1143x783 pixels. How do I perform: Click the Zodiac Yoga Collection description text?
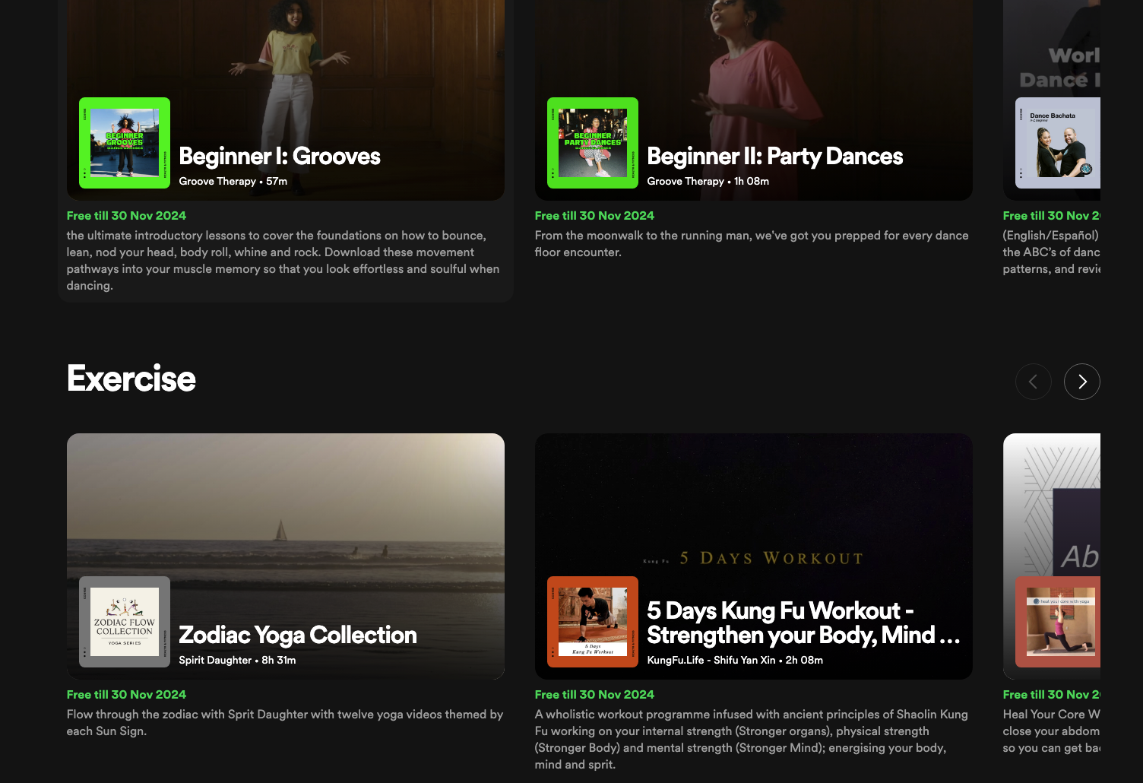(x=285, y=722)
